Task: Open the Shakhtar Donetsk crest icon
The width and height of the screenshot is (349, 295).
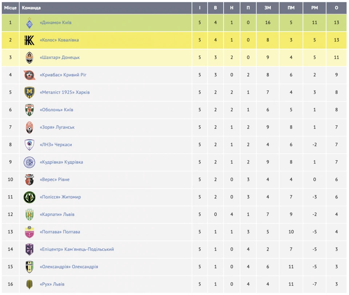Action: click(29, 58)
